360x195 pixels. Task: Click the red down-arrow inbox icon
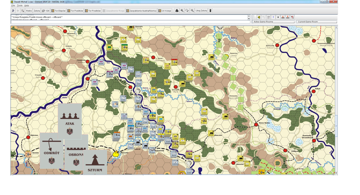[283, 17]
